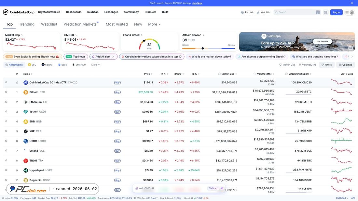This screenshot has width=358, height=201.
Task: Click the TRON coin icon
Action: tap(26, 161)
